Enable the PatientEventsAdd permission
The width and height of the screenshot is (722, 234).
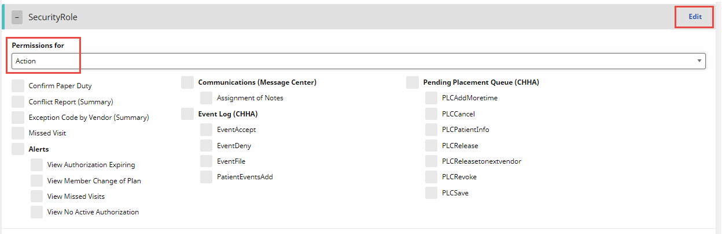pos(207,177)
